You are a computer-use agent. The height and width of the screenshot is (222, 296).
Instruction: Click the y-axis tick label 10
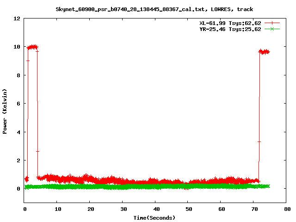click(x=17, y=47)
